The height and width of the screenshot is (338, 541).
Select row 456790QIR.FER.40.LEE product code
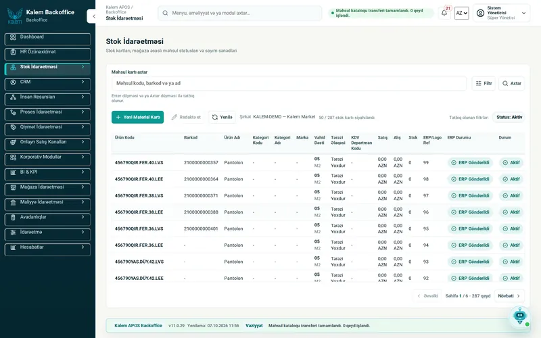click(139, 179)
